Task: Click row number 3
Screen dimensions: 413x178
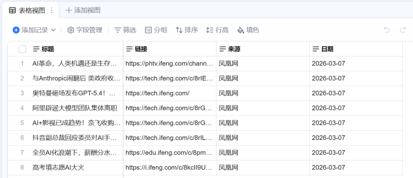Action: [22, 93]
